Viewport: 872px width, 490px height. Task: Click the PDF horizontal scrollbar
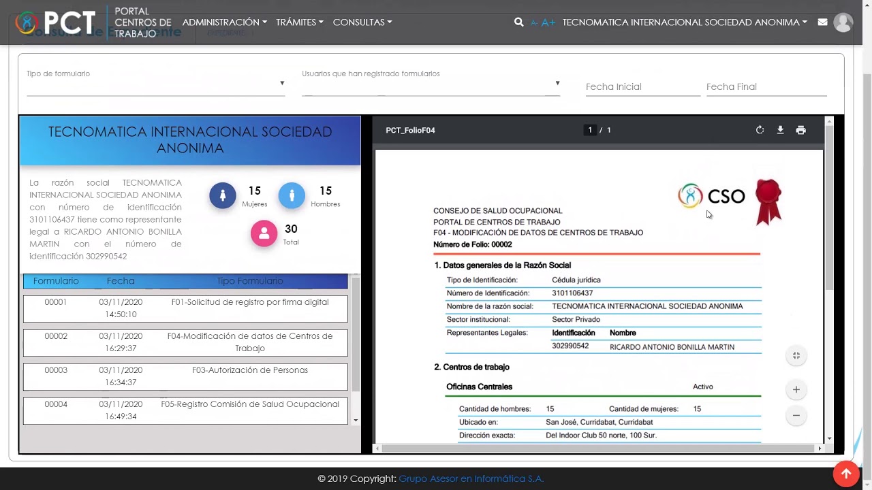[x=599, y=448]
